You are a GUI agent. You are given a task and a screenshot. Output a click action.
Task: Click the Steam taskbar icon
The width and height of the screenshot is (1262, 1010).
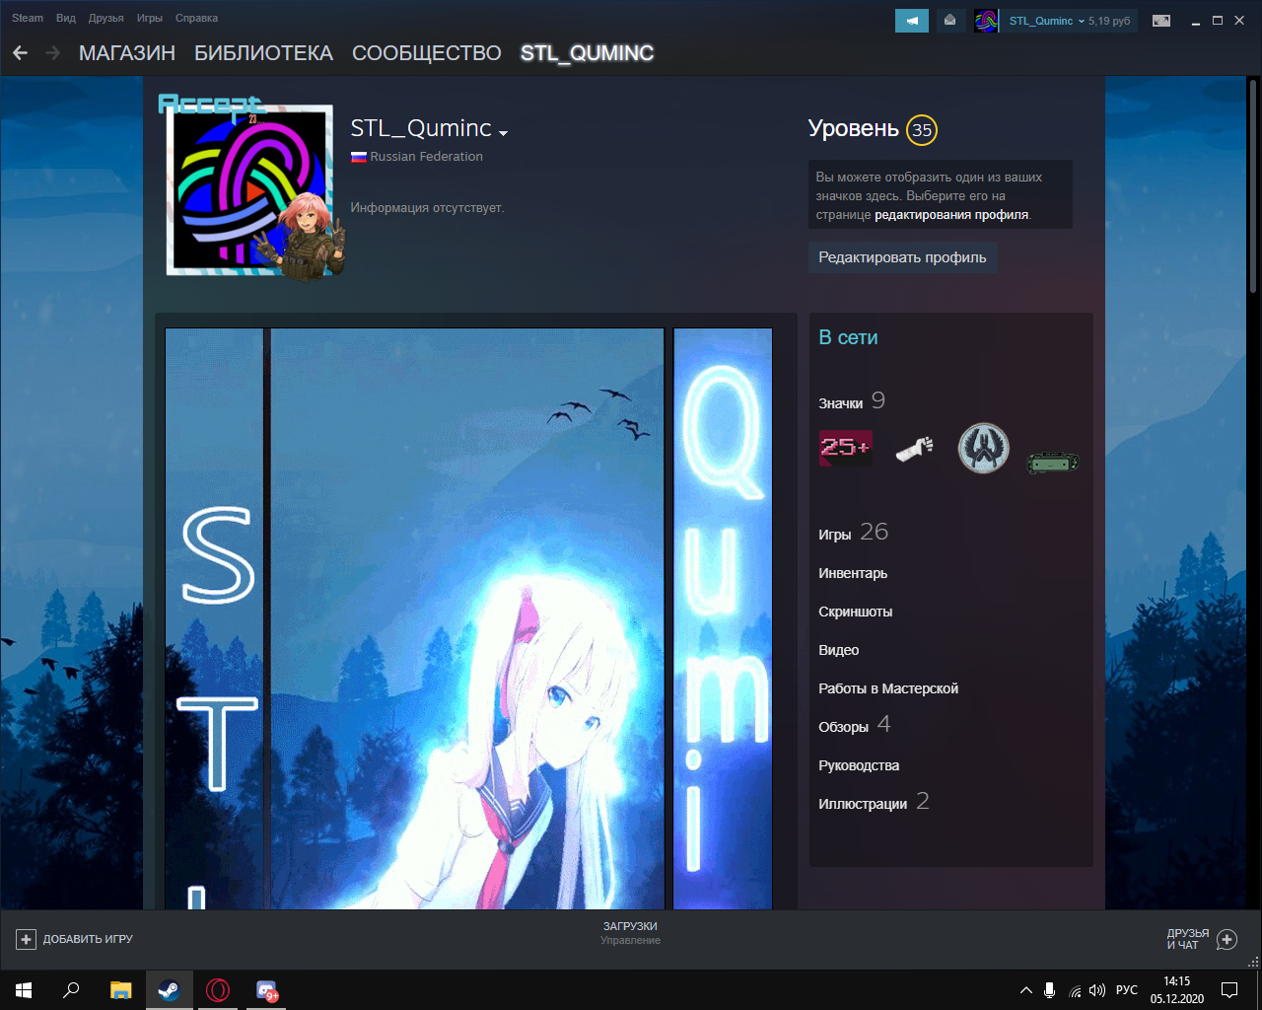[x=169, y=990]
